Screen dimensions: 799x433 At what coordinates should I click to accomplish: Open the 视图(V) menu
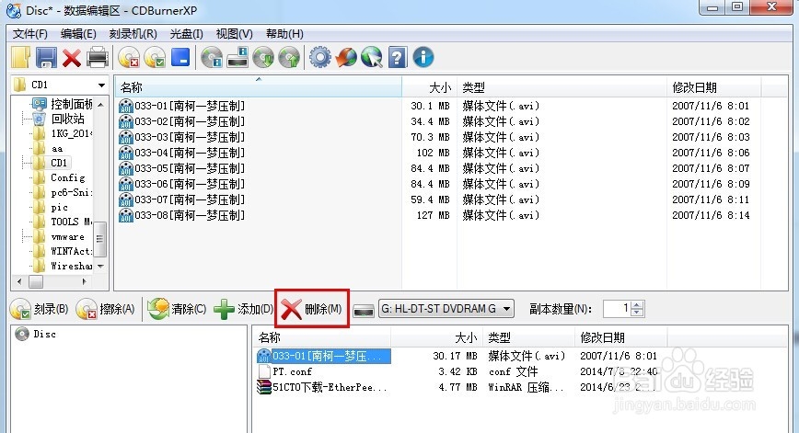234,34
